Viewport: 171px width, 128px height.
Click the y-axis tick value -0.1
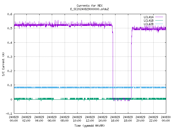[9, 114]
